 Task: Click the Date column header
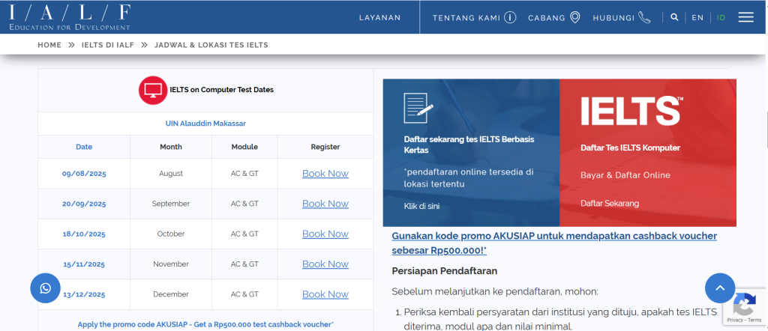84,147
